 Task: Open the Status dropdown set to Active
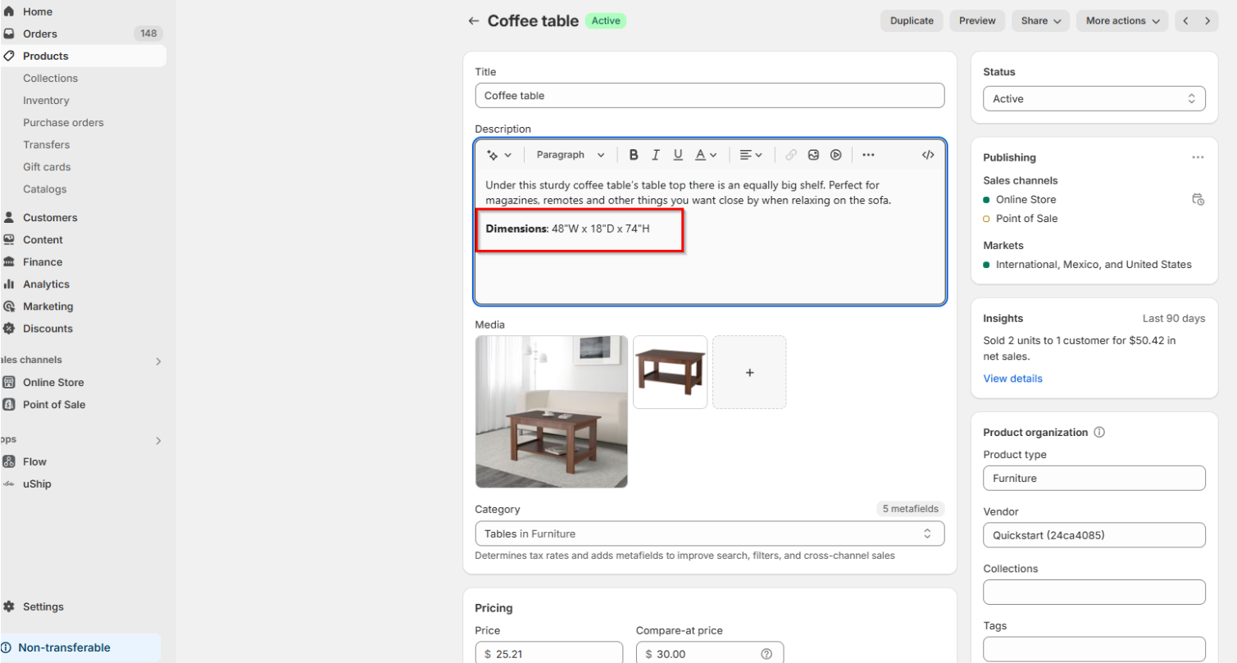[x=1094, y=98]
